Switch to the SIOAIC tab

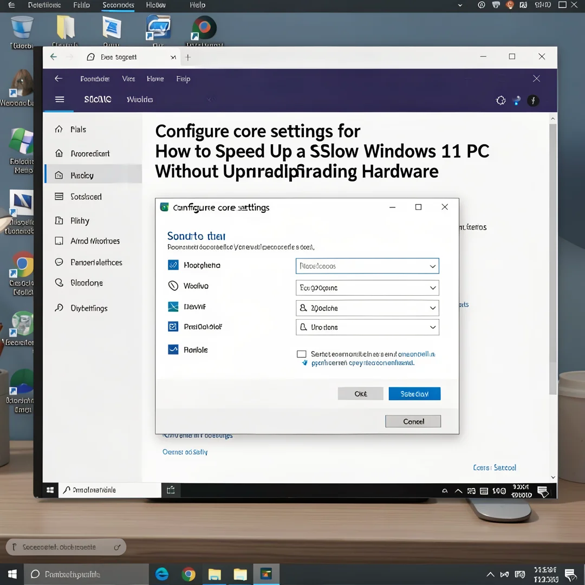pyautogui.click(x=97, y=99)
